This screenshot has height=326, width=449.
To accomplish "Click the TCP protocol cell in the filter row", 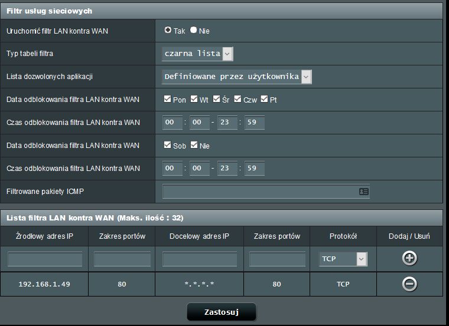I will tap(343, 284).
